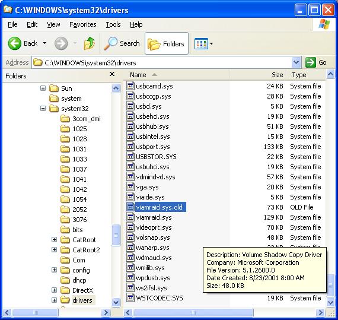Select the viaide.sys file name

[x=150, y=197]
